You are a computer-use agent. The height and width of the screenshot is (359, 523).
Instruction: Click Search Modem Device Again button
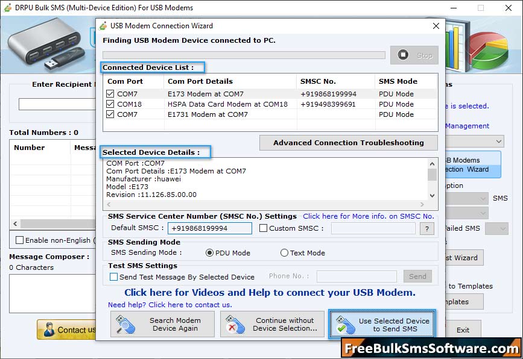162,324
